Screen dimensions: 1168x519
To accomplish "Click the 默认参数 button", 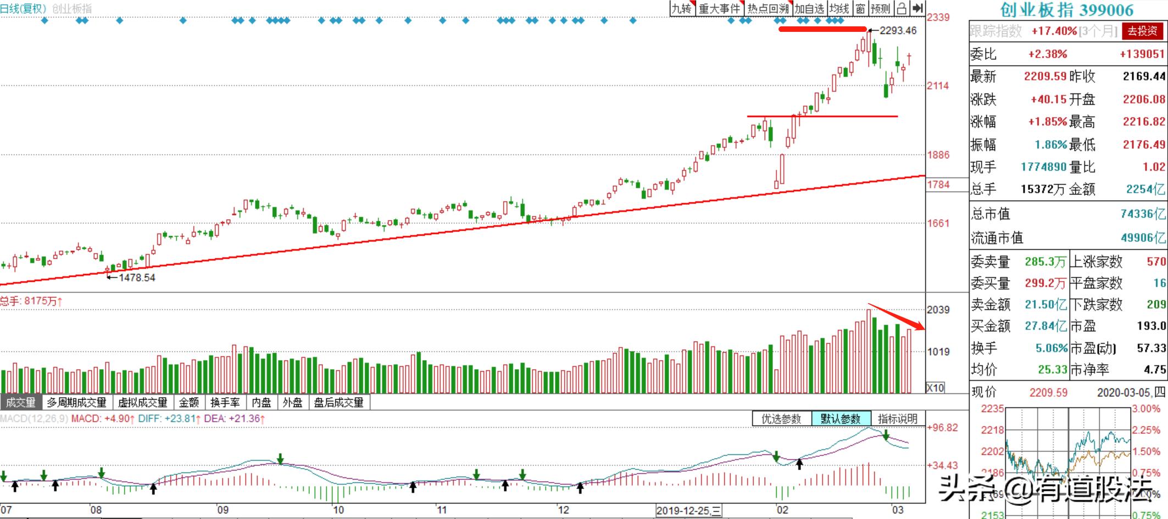I will tap(841, 419).
